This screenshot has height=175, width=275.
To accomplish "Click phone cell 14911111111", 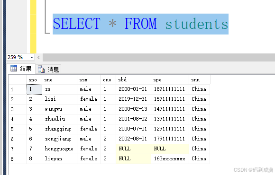I will click(x=170, y=109).
